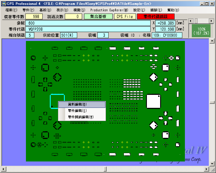Open the 設定(C) menu
Image resolution: width=216 pixels, height=173 pixels.
[139, 10]
